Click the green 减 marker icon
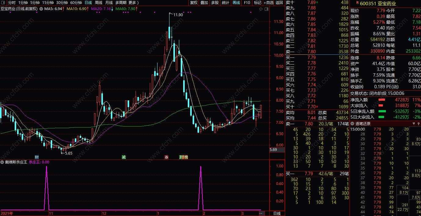Screen dimensions: 421x216 pos(124,157)
